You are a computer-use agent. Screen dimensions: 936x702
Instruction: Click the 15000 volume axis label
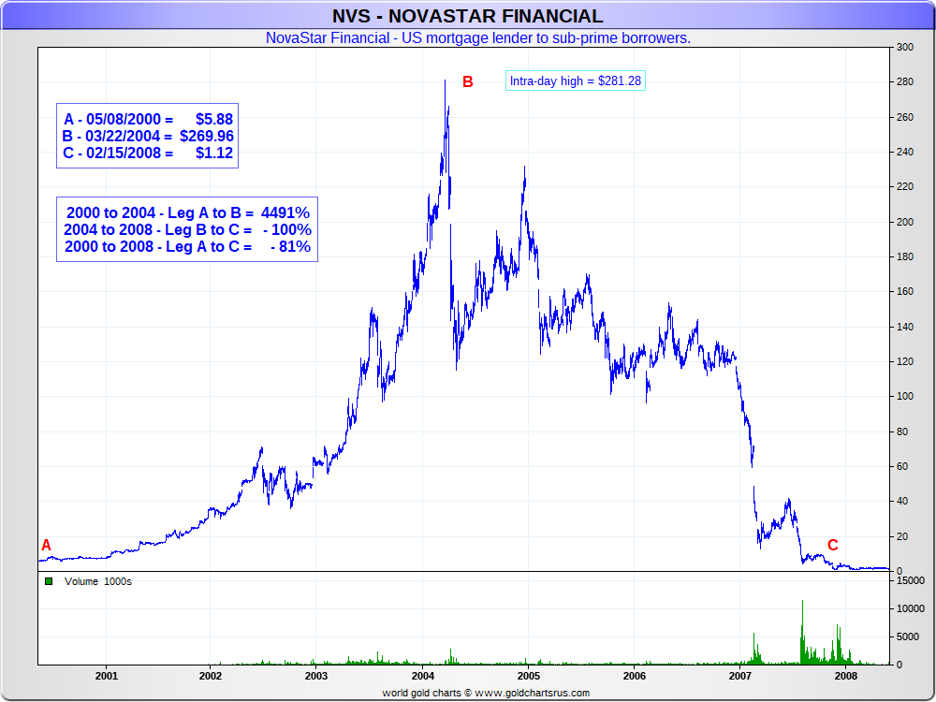coord(911,580)
